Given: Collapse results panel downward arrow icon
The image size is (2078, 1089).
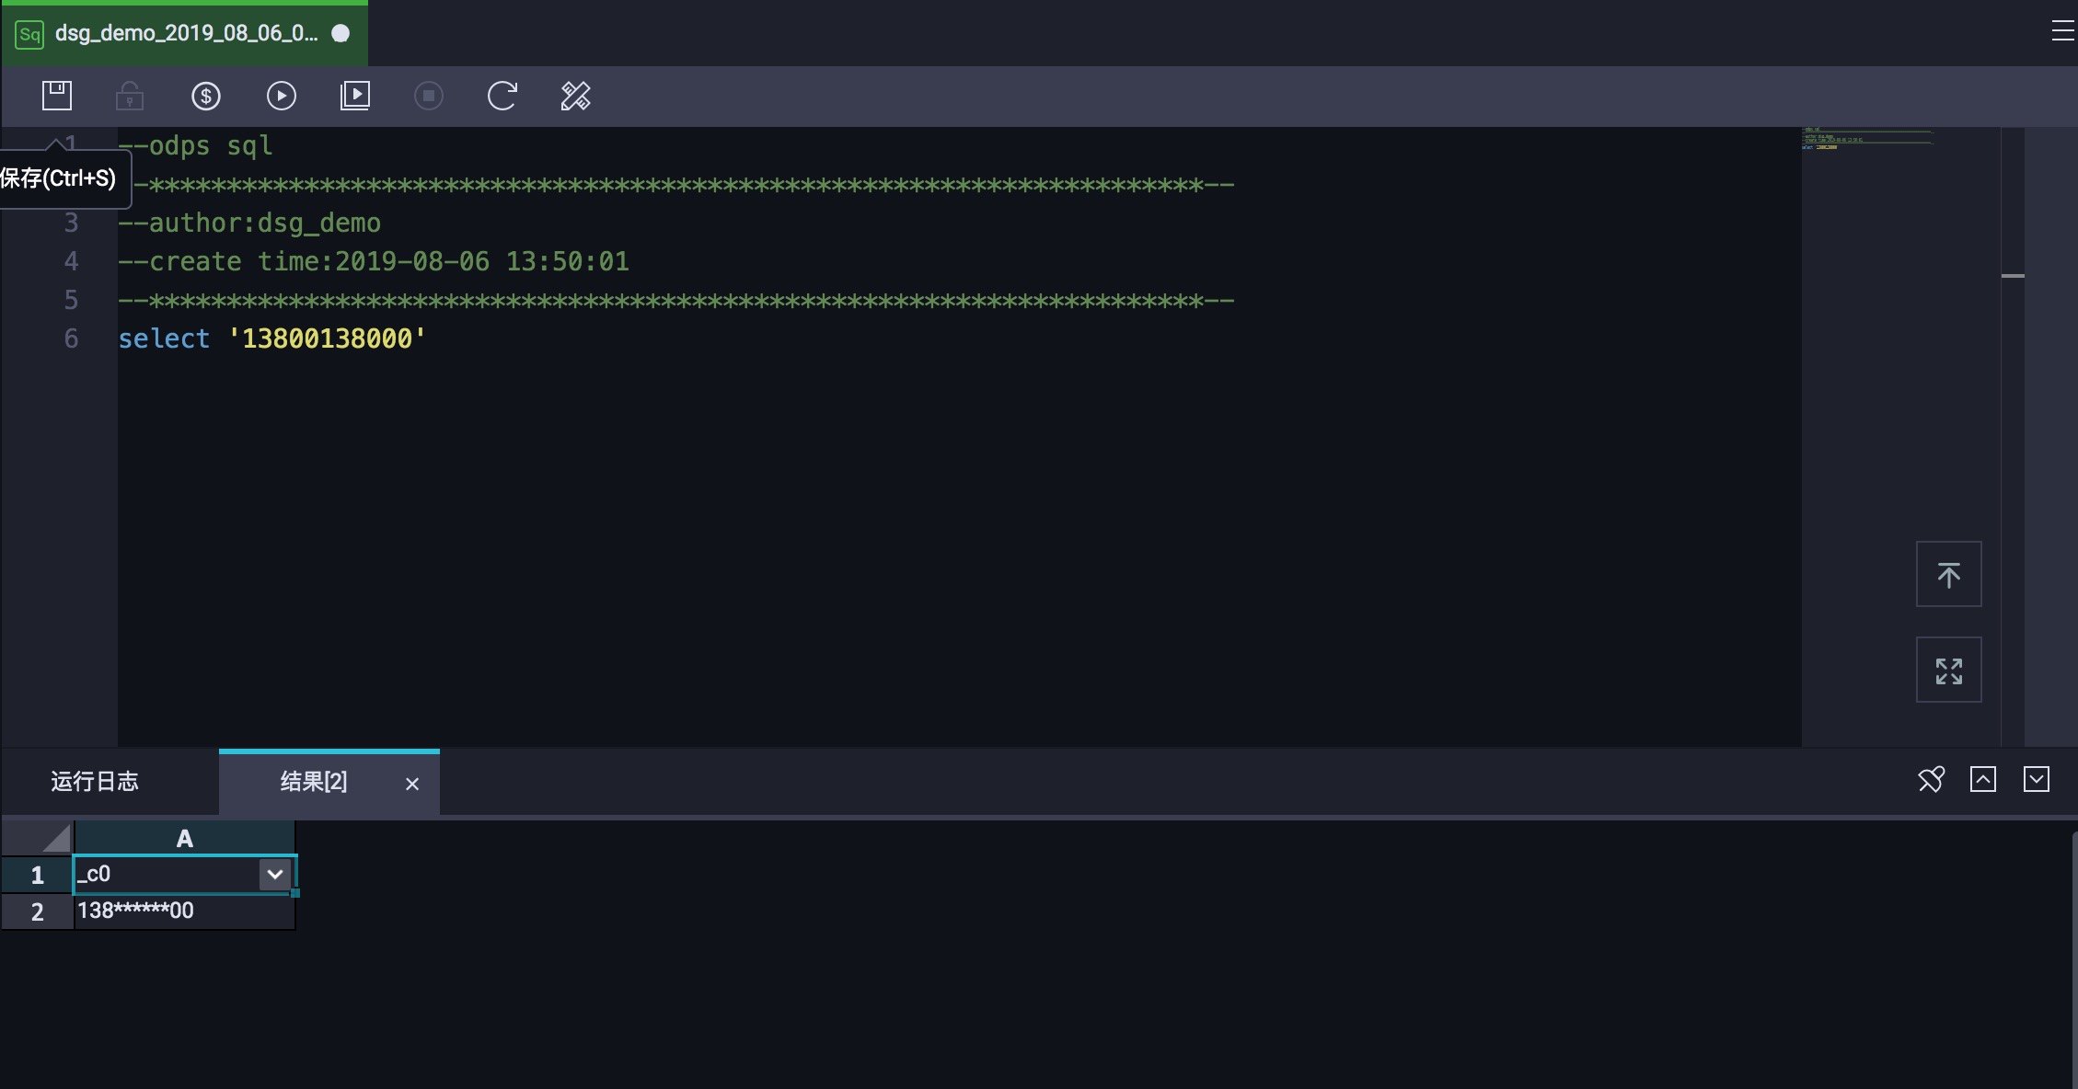Looking at the screenshot, I should pyautogui.click(x=2037, y=780).
